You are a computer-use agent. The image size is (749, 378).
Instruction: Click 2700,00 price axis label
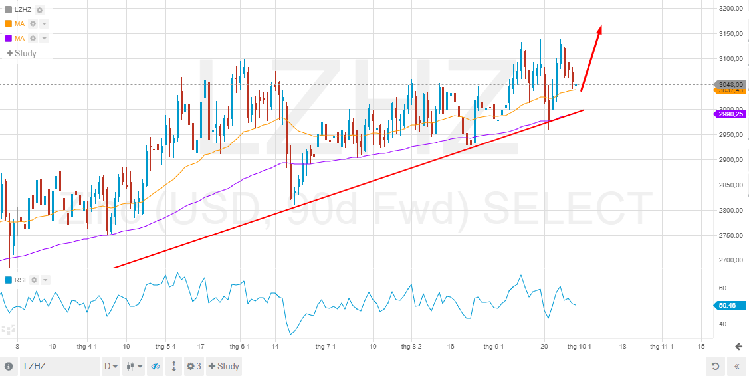[x=732, y=260]
